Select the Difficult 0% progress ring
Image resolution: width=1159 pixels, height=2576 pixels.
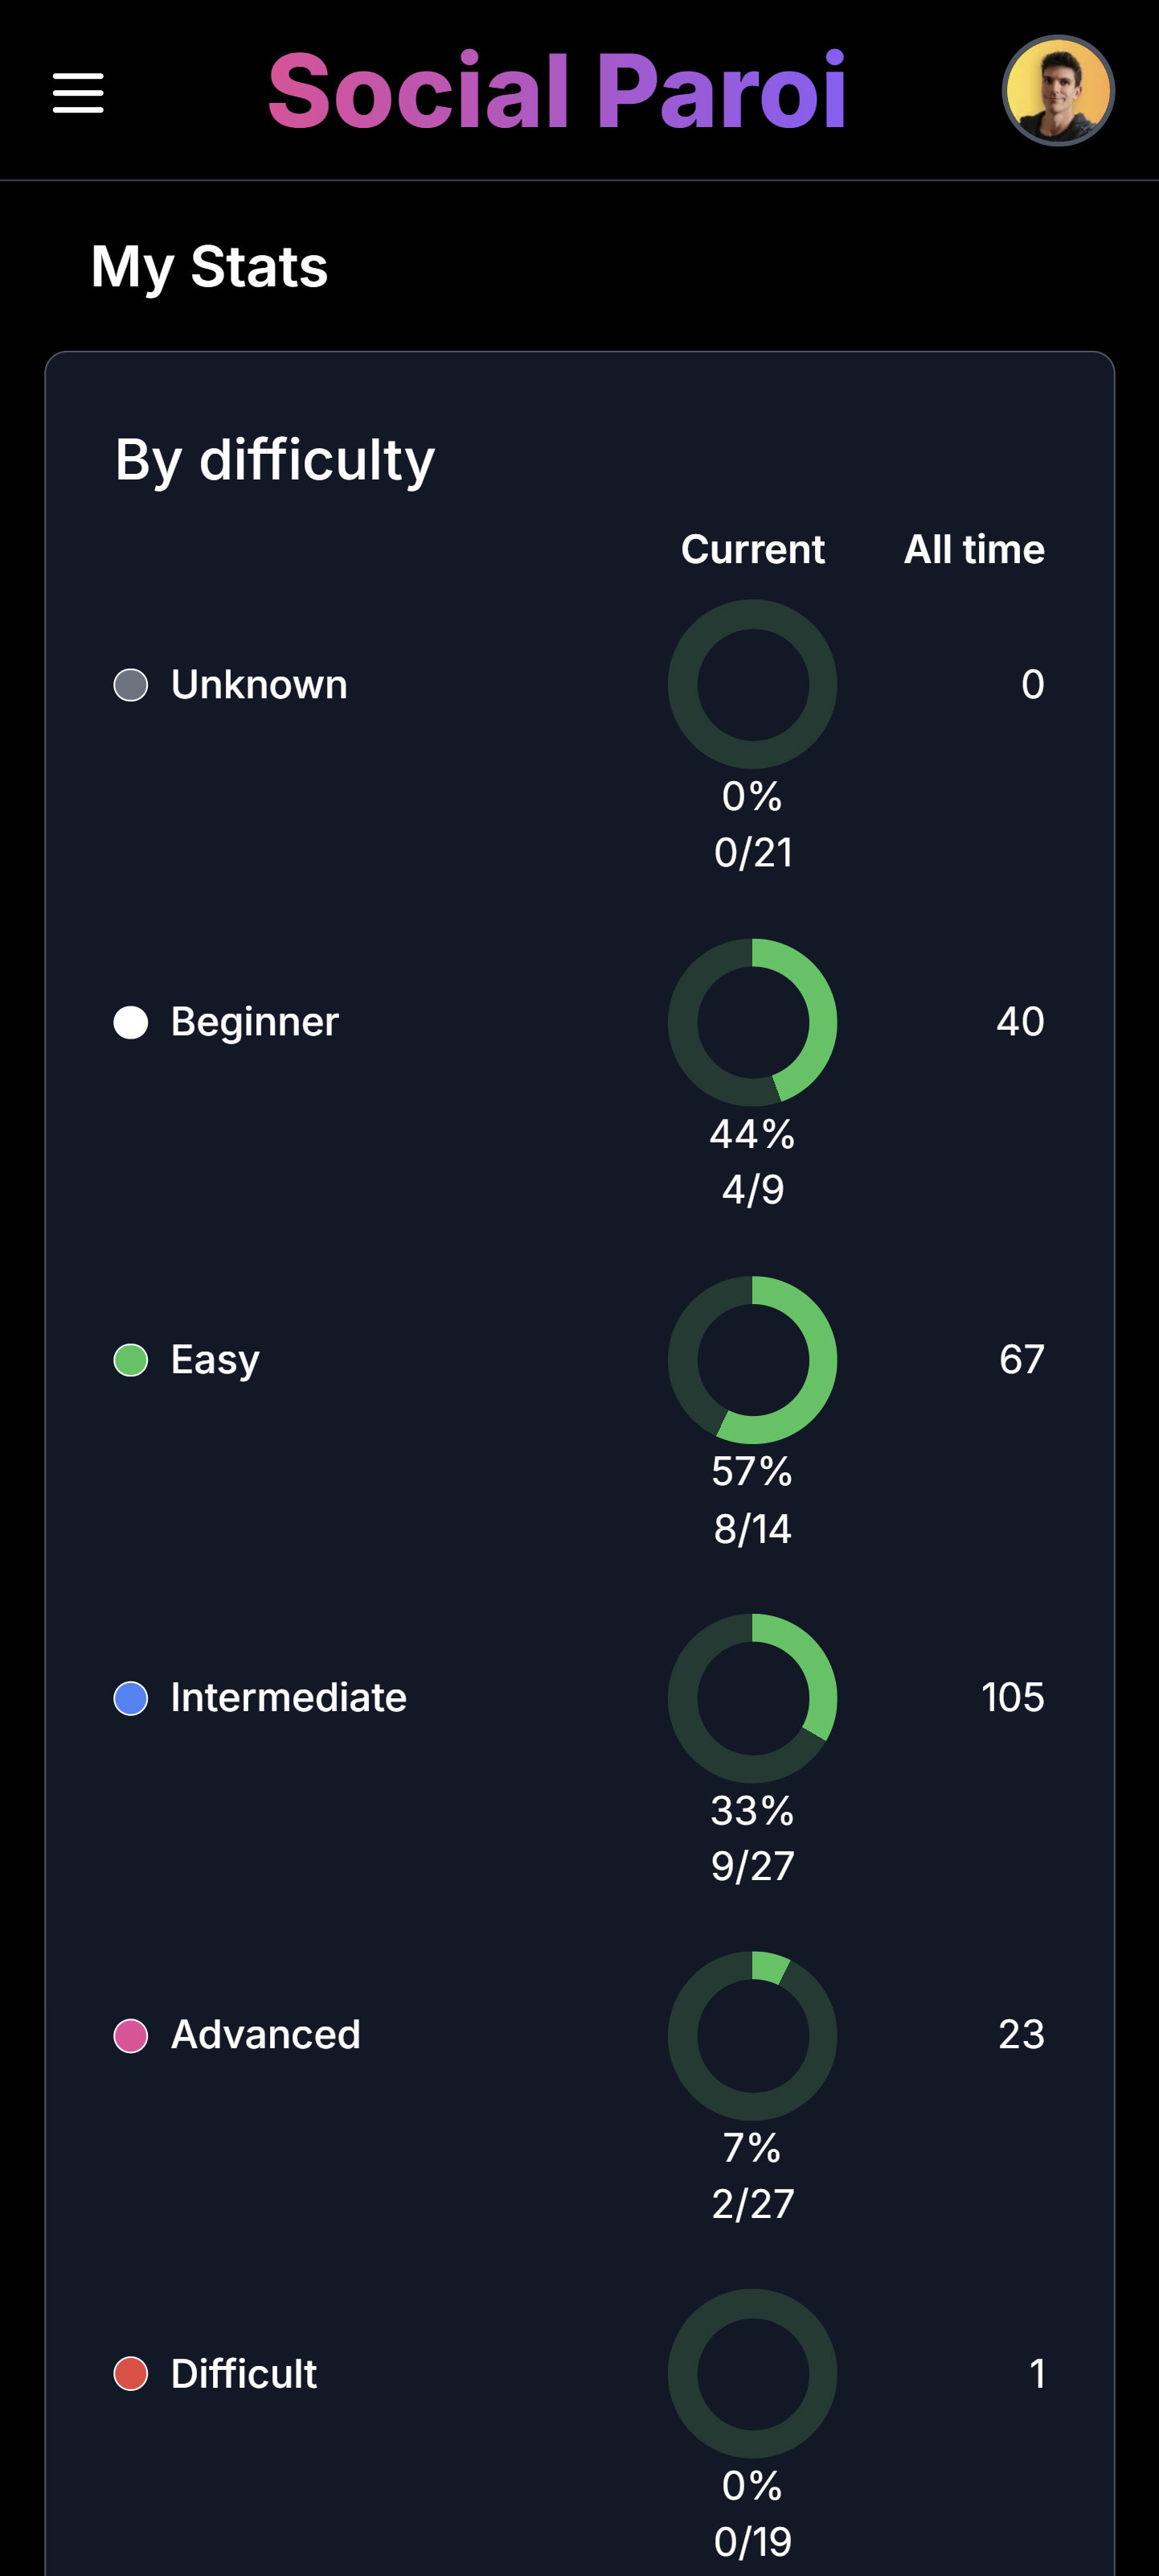(752, 2373)
